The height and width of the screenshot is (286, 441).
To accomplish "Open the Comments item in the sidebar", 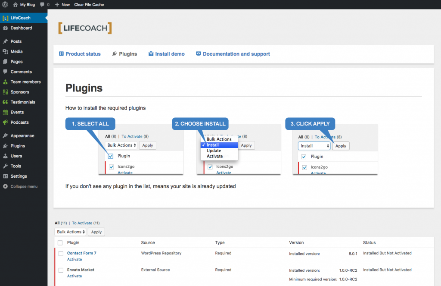I will click(24, 72).
